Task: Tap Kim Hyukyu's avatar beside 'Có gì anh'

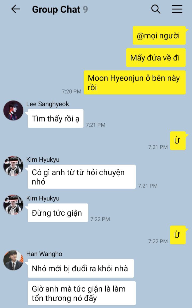Action: 13,166
